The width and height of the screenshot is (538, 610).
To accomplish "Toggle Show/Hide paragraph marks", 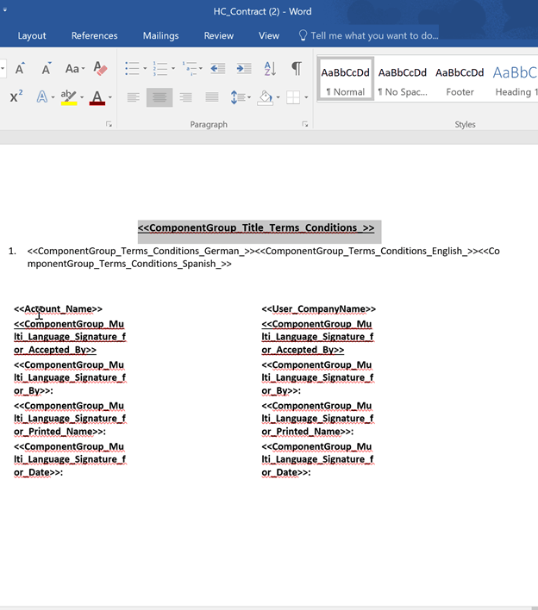I will (297, 68).
